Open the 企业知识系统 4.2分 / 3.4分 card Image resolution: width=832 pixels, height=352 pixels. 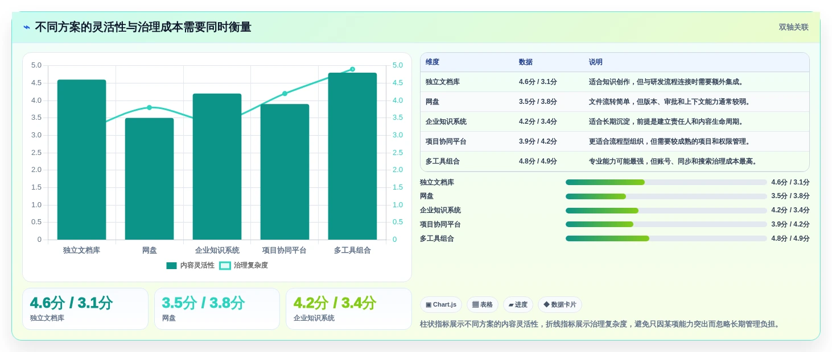(x=348, y=309)
